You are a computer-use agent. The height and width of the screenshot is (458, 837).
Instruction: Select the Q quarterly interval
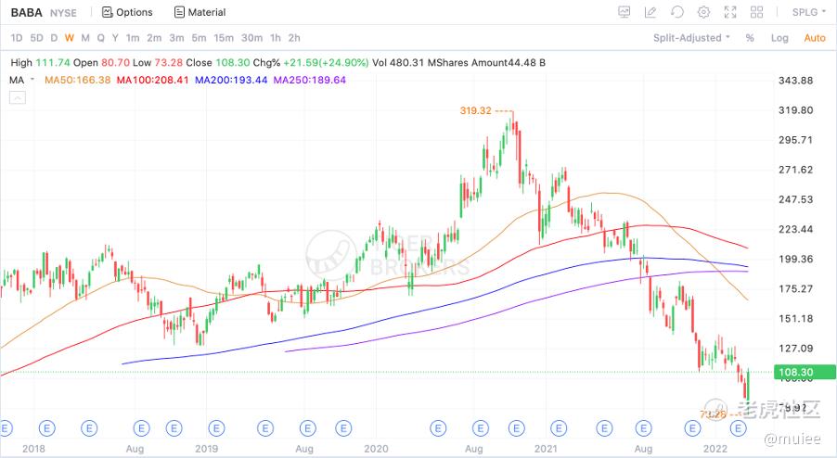101,38
